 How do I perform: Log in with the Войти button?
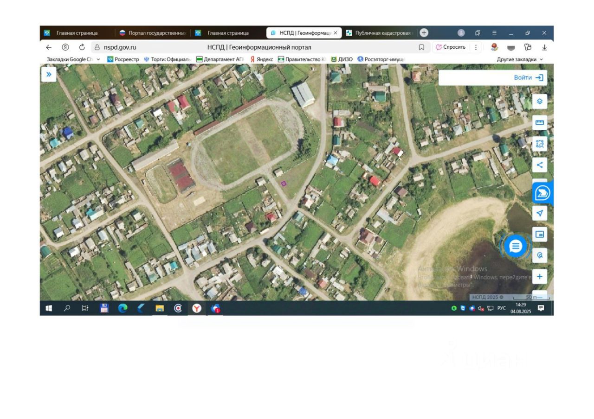click(x=528, y=77)
